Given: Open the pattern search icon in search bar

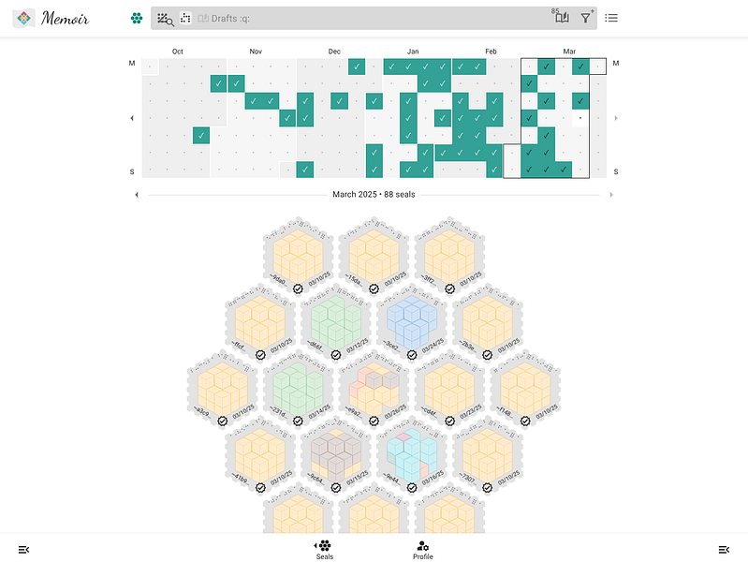Looking at the screenshot, I should 166,19.
